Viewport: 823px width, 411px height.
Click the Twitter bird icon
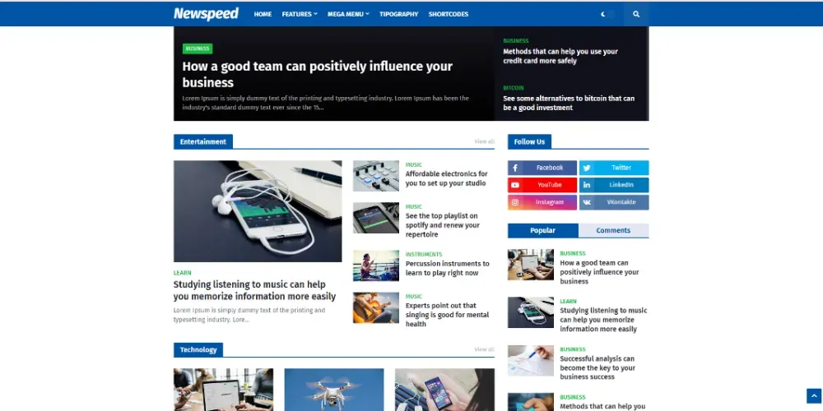tap(586, 168)
